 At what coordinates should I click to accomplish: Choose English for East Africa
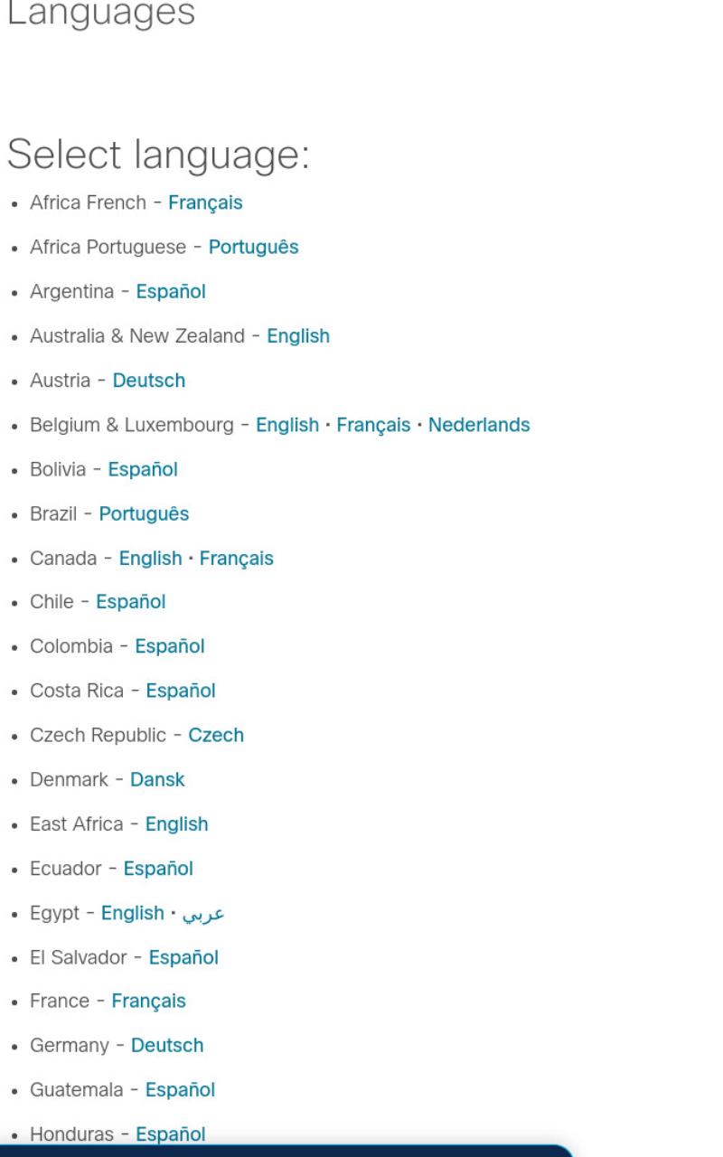click(176, 824)
